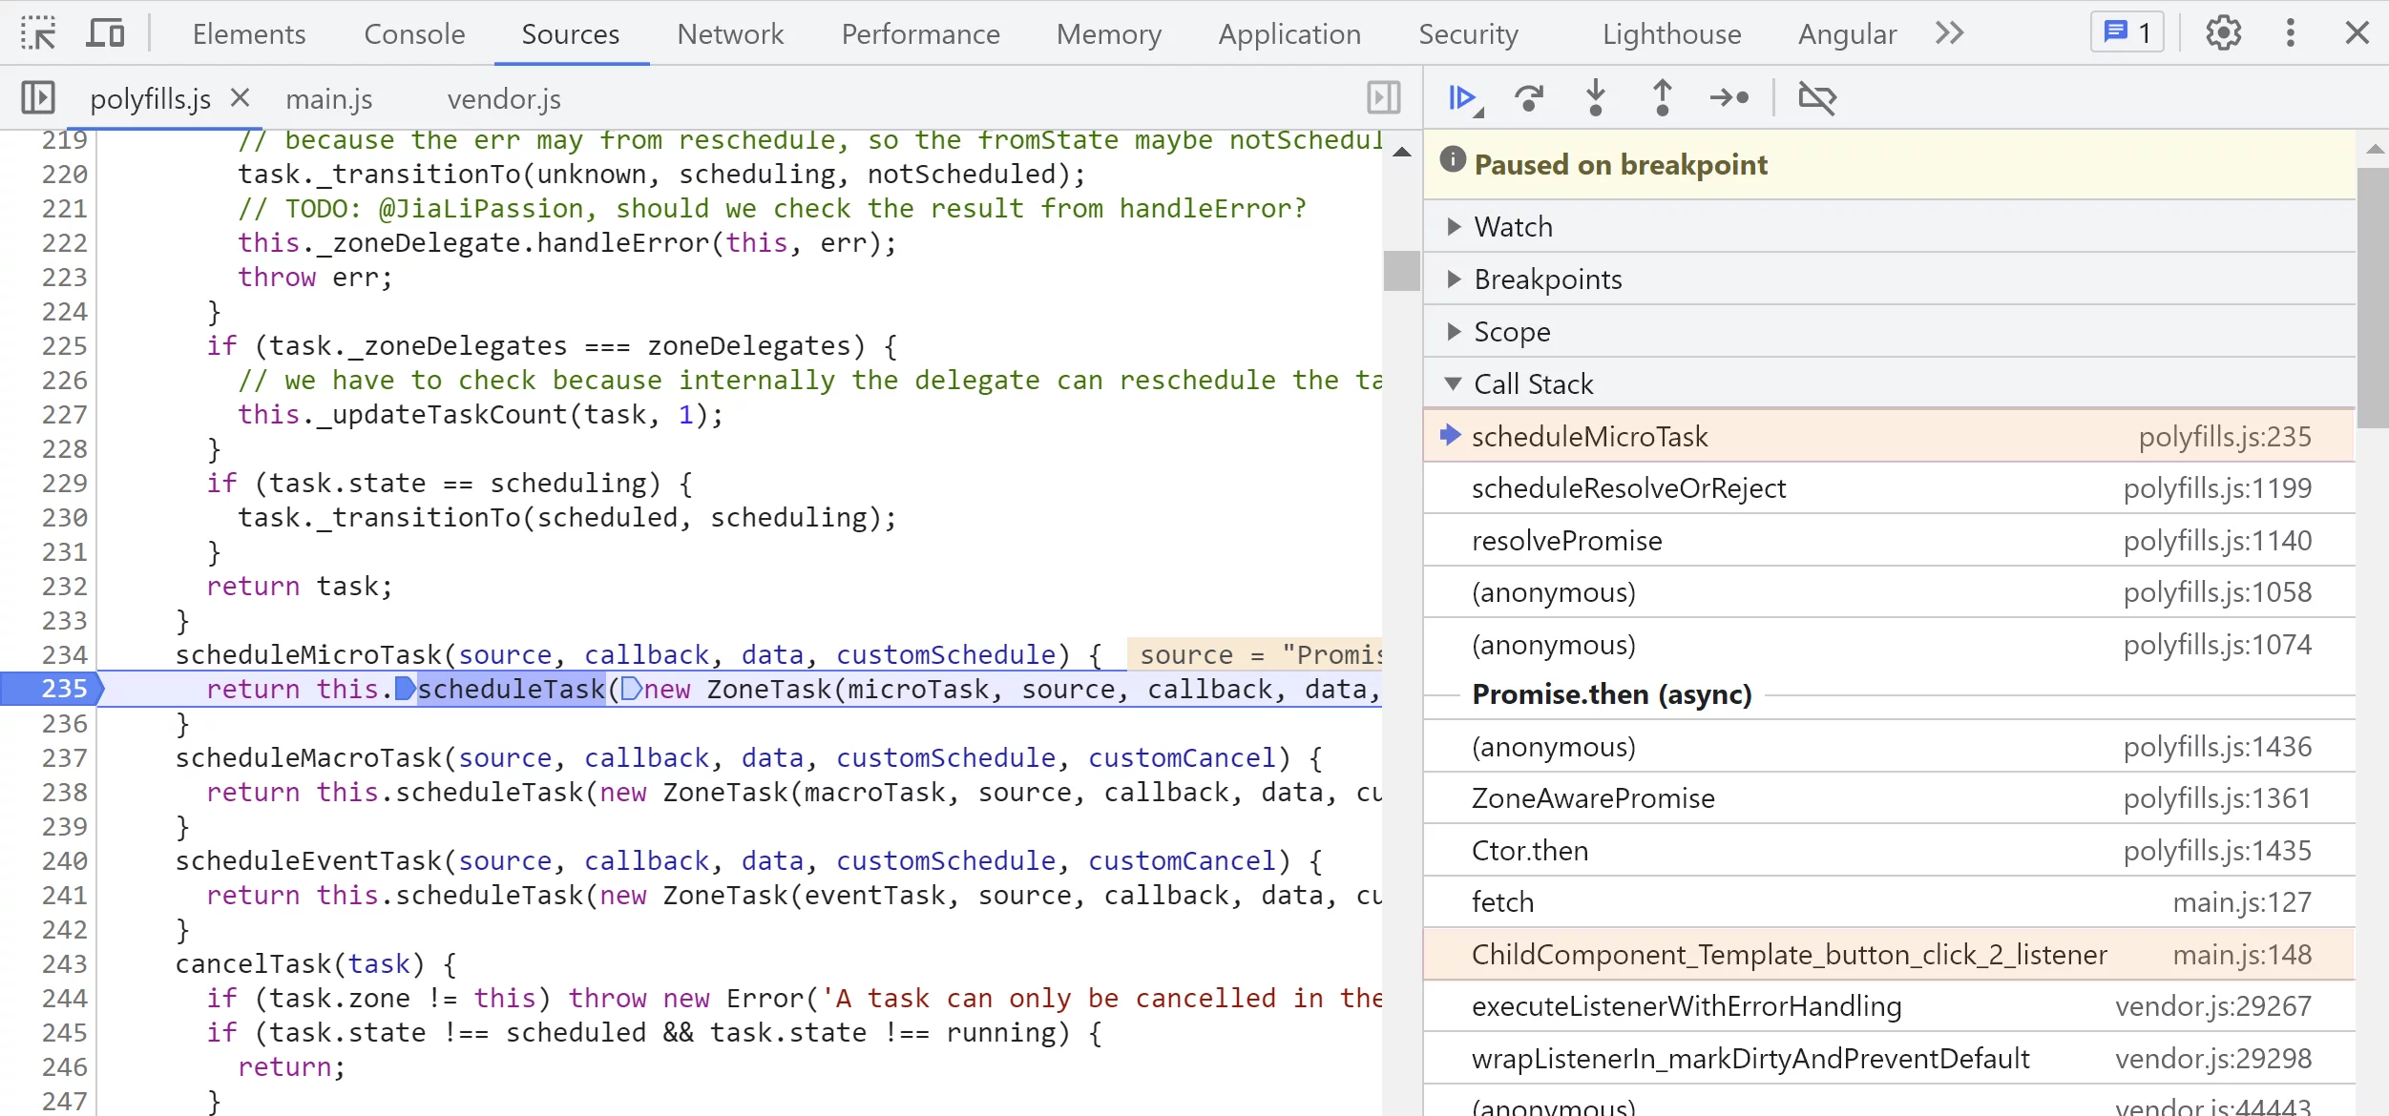This screenshot has height=1116, width=2389.
Task: Step into next function call
Action: tap(1595, 98)
